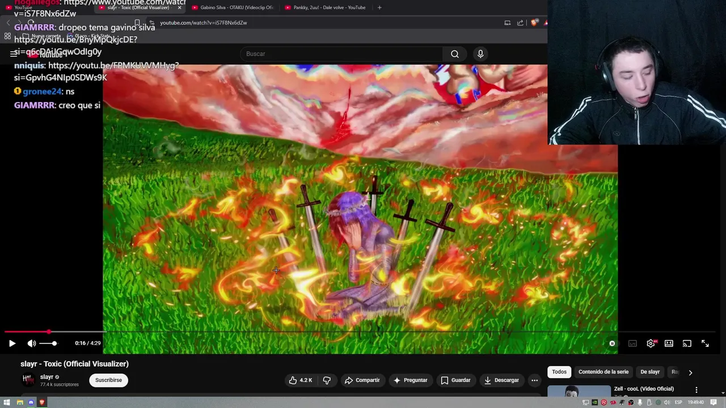Like the video with thumbs up 4.2 K

(x=301, y=380)
